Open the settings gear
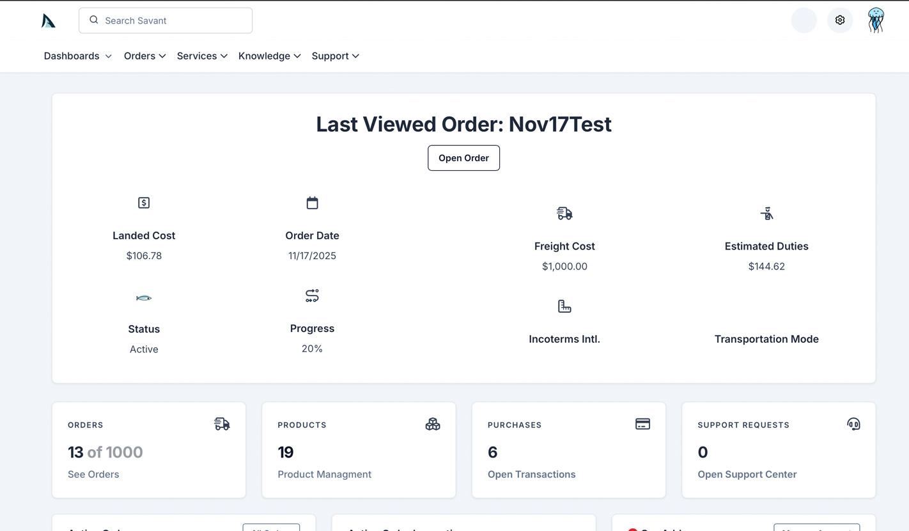 tap(840, 20)
